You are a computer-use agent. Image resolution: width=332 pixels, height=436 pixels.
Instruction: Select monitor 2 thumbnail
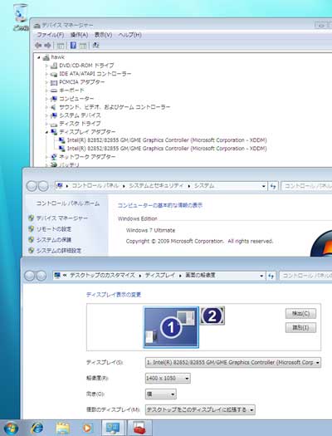click(212, 316)
